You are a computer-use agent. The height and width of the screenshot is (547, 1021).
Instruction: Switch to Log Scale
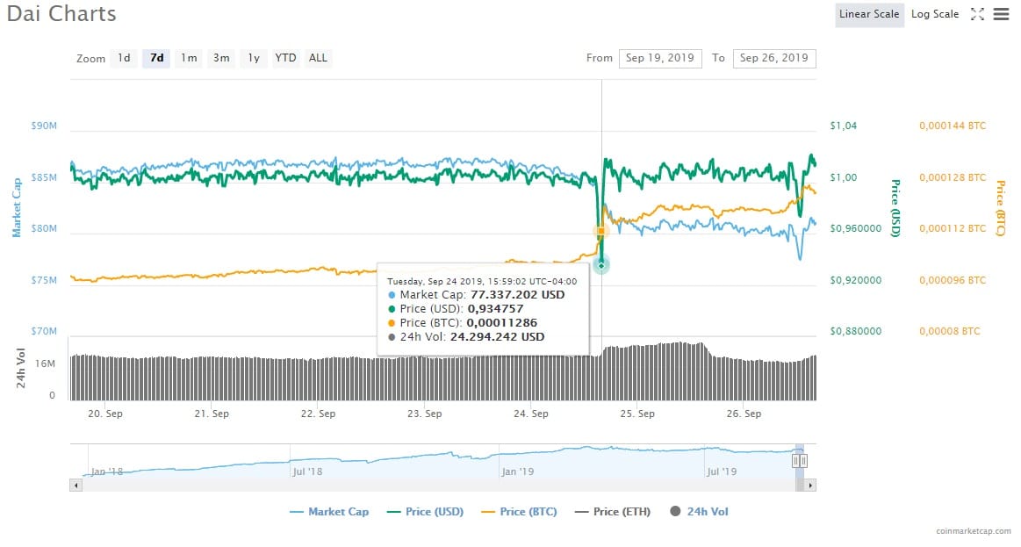coord(934,14)
